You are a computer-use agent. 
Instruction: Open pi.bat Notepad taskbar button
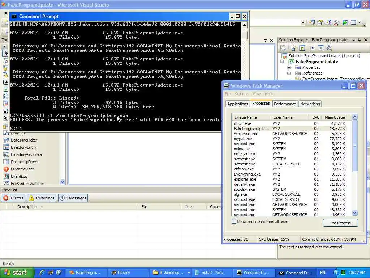pos(212,273)
